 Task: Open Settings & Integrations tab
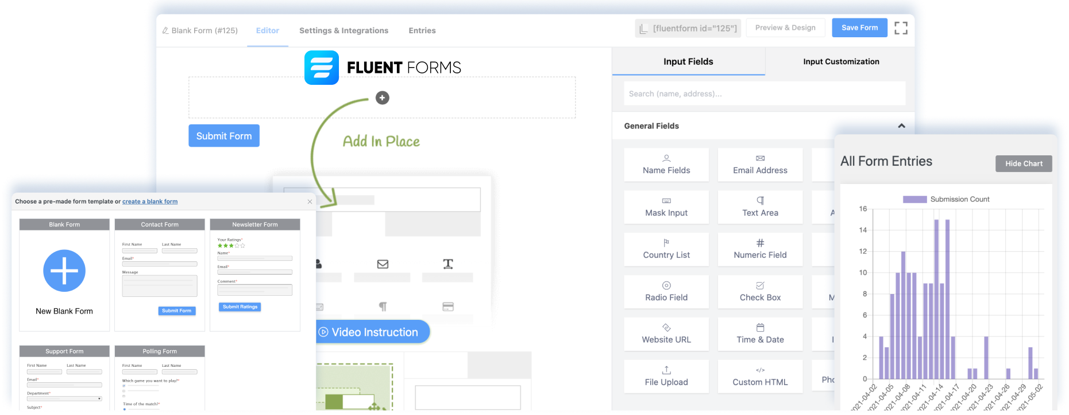pyautogui.click(x=344, y=30)
